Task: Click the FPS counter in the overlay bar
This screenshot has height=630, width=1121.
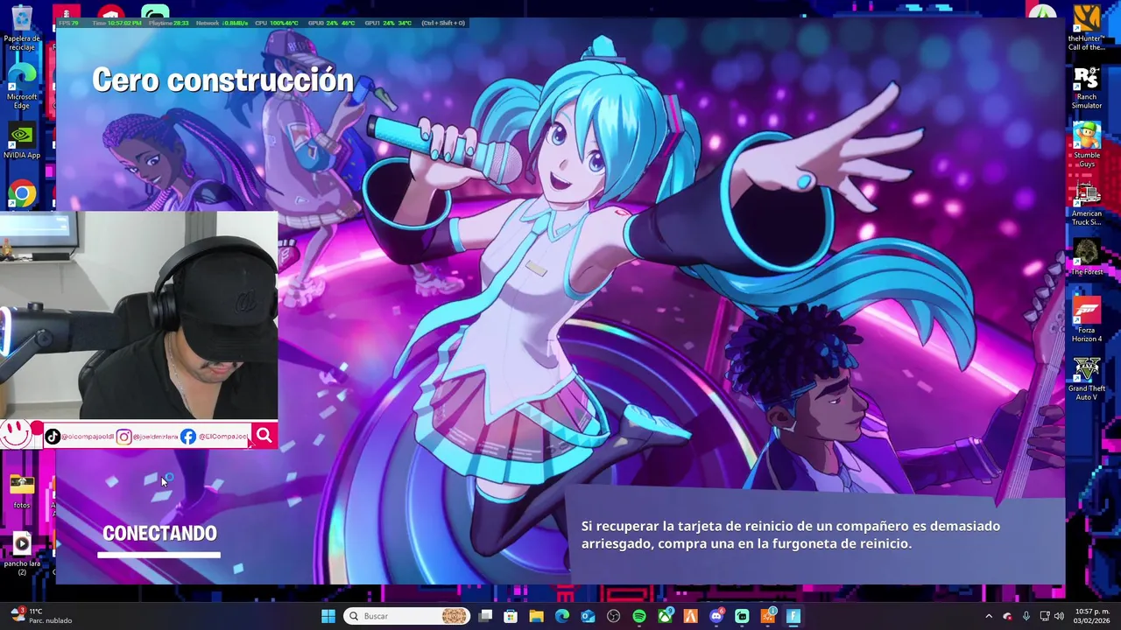Action: (x=68, y=23)
